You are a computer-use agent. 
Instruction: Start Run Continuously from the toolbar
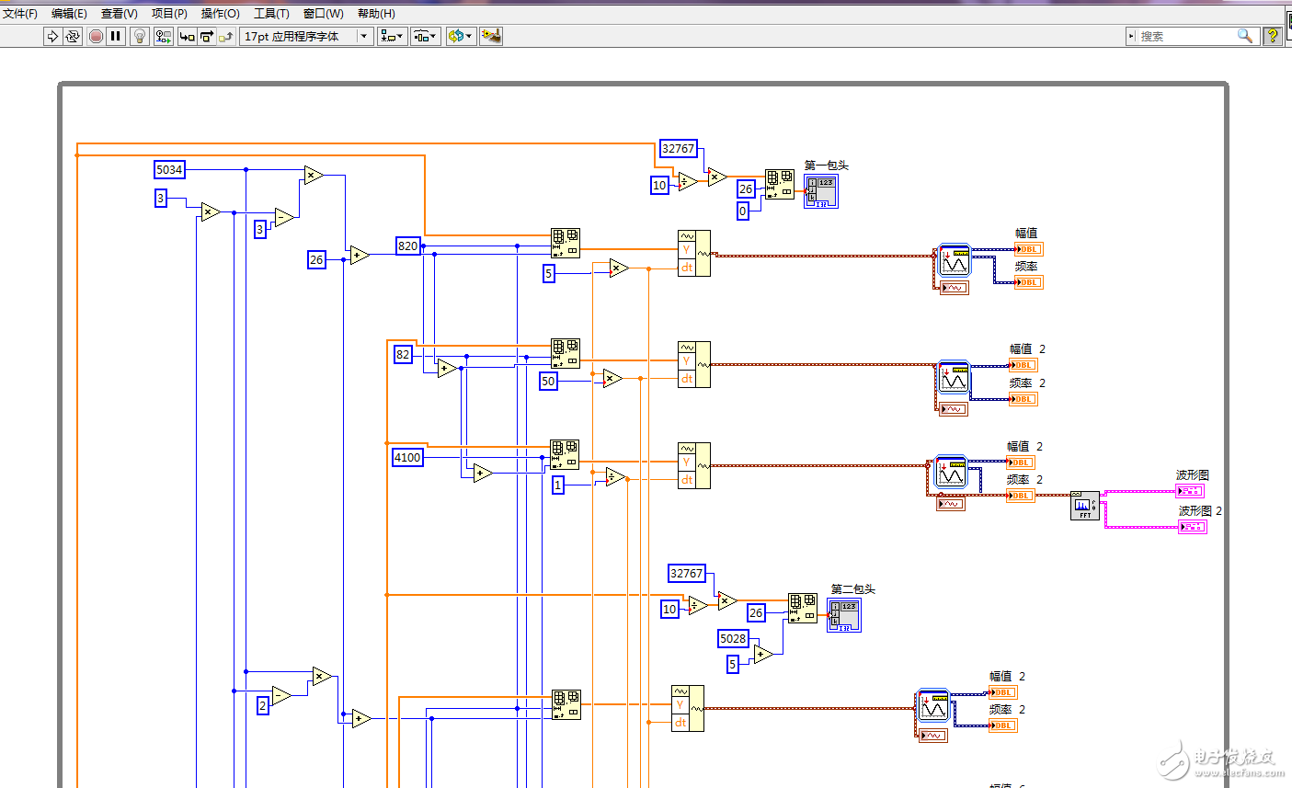point(73,36)
